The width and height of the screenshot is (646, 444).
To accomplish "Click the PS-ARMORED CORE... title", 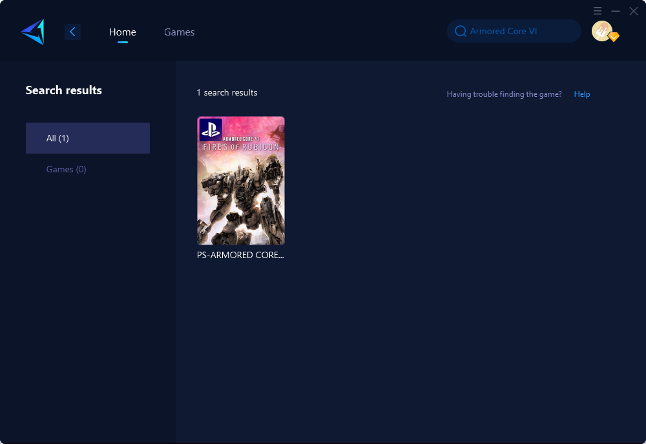I will (240, 255).
